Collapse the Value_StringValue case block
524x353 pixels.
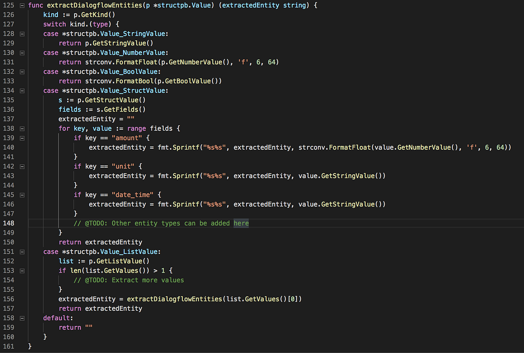(x=22, y=34)
